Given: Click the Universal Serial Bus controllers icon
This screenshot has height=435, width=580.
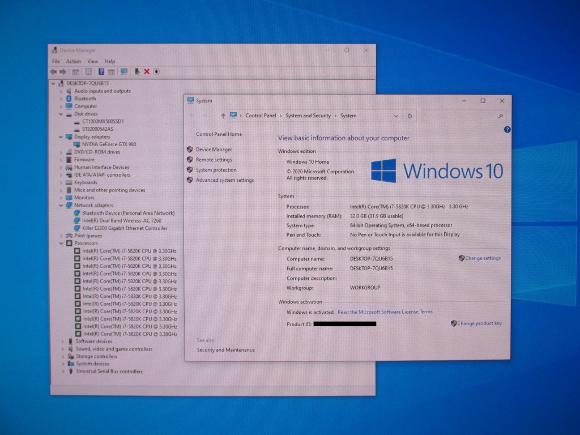Looking at the screenshot, I should click(x=71, y=372).
